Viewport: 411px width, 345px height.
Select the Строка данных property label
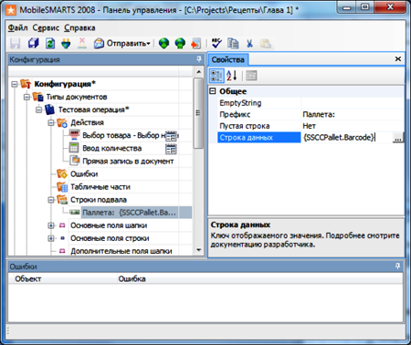[259, 138]
